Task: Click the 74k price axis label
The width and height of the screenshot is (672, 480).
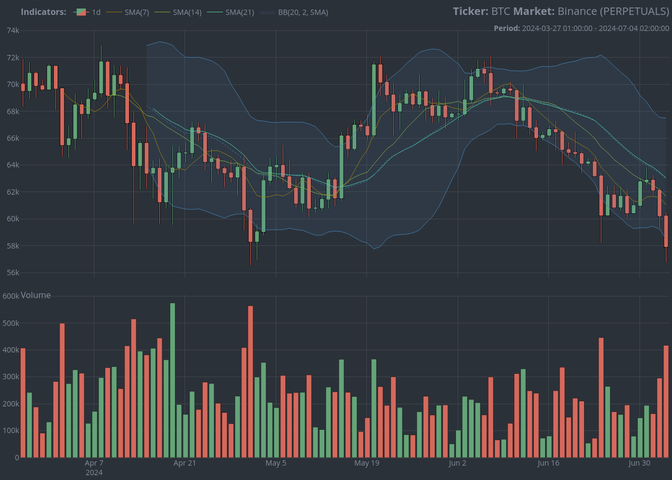Action: coord(13,30)
